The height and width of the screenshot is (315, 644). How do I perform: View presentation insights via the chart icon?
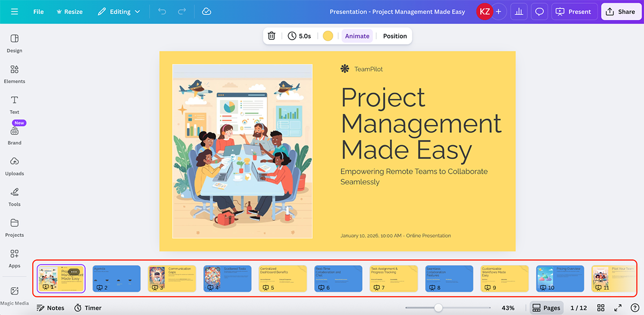point(518,11)
